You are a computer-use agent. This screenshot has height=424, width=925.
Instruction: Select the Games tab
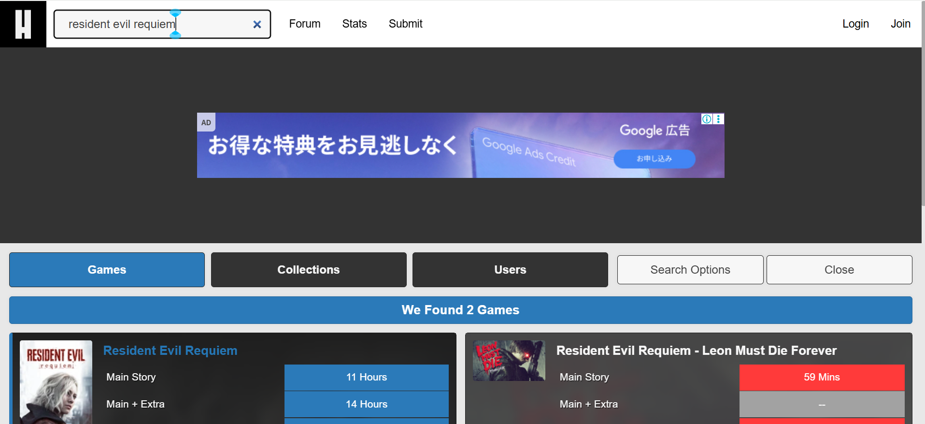[107, 270]
